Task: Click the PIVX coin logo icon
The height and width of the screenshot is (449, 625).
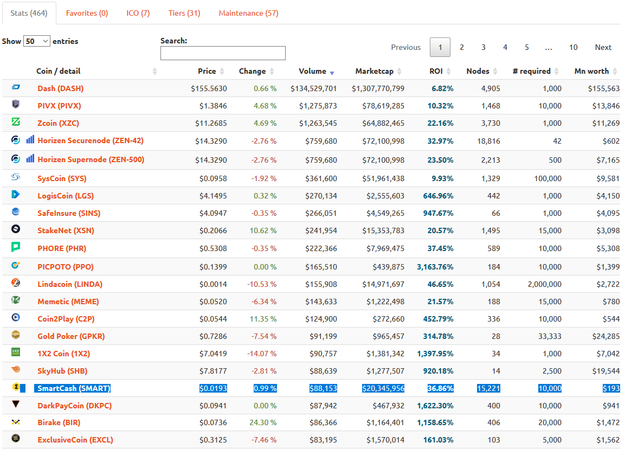Action: coord(16,104)
